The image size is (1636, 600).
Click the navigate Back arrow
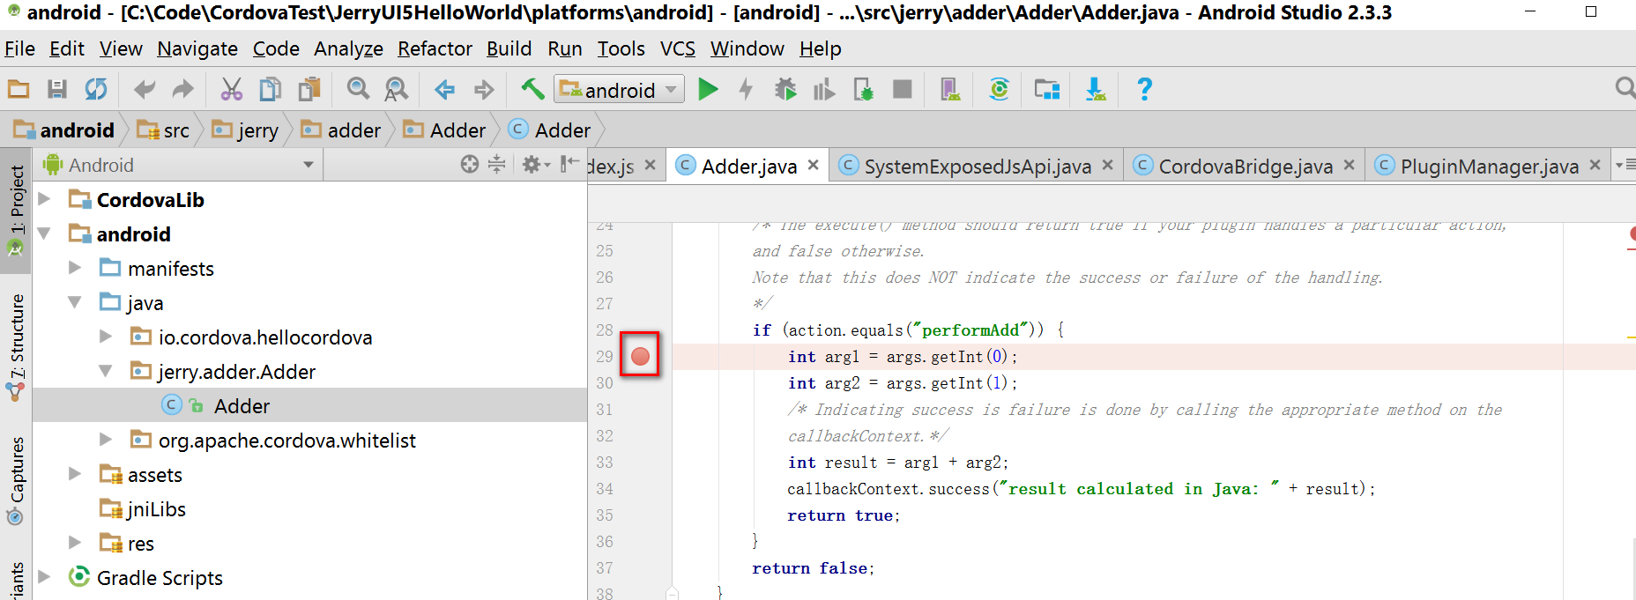coord(445,89)
